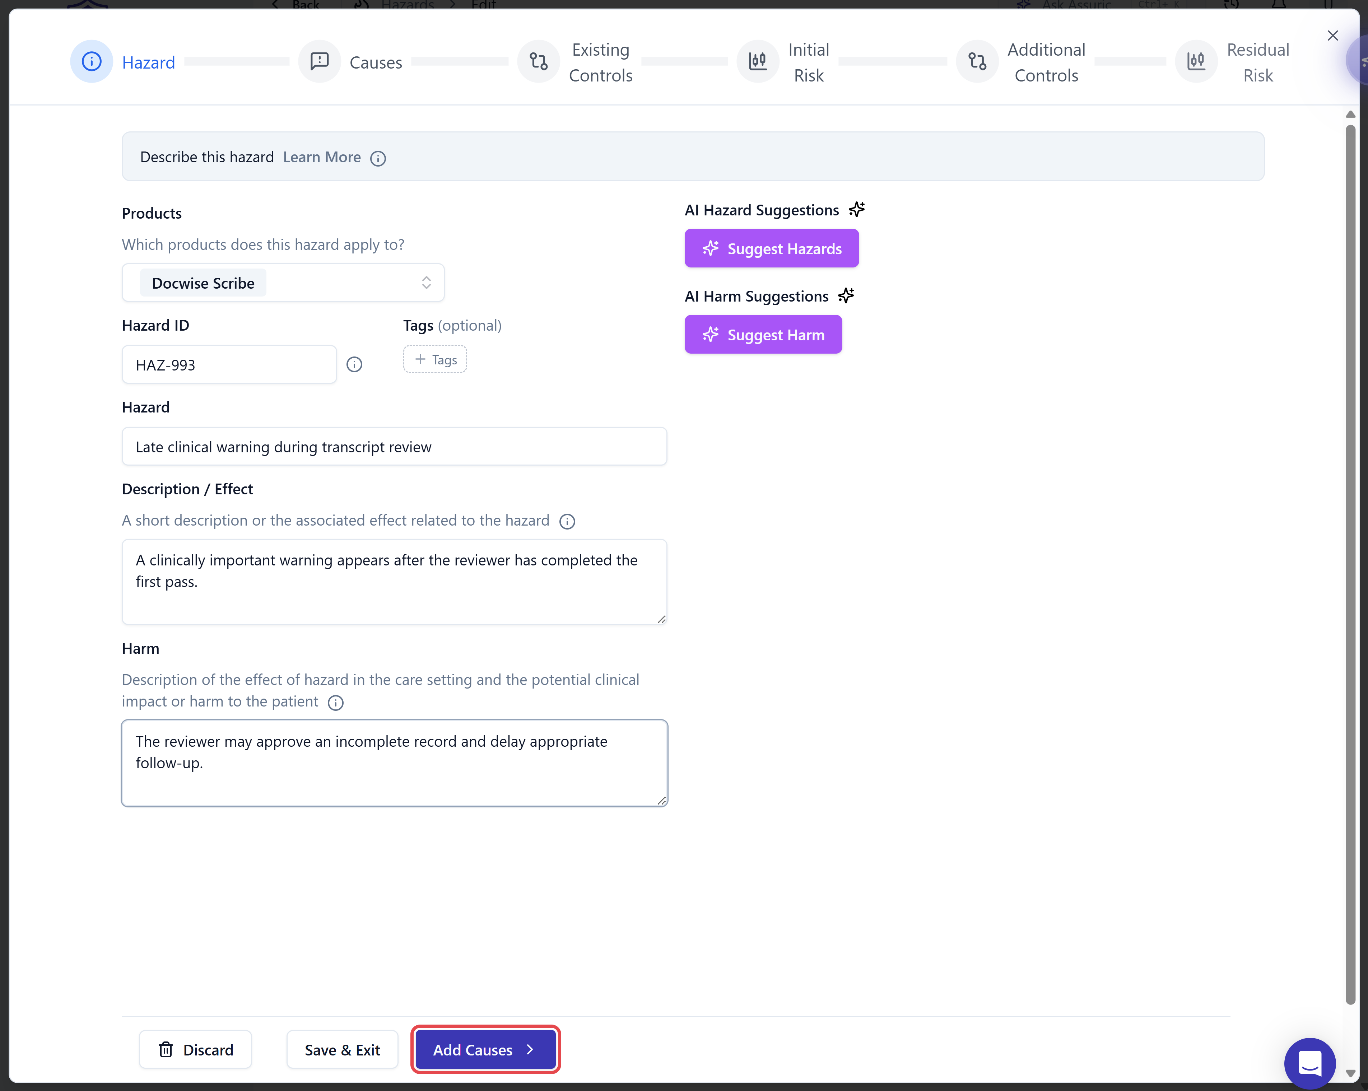This screenshot has height=1091, width=1368.
Task: Open the Additional Controls step label
Action: tap(1047, 63)
